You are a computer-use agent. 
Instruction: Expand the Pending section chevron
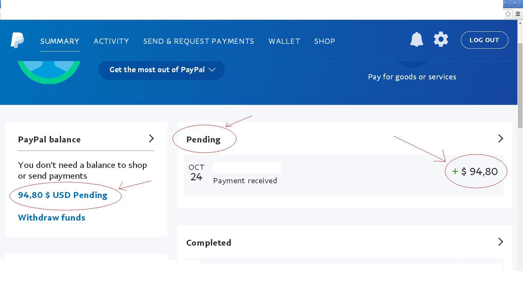point(500,139)
